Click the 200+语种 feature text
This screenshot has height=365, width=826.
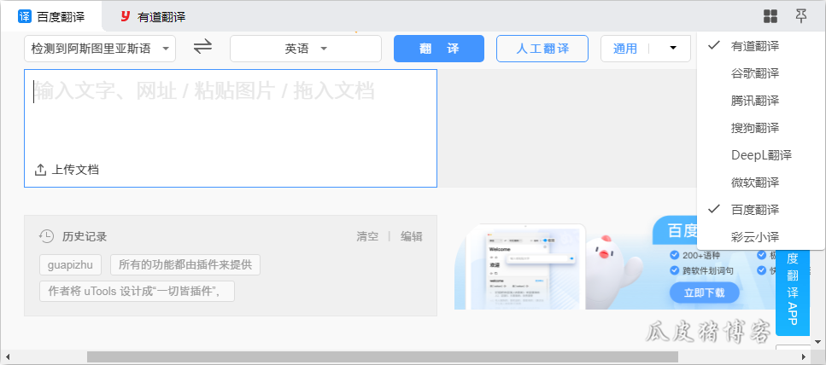701,256
